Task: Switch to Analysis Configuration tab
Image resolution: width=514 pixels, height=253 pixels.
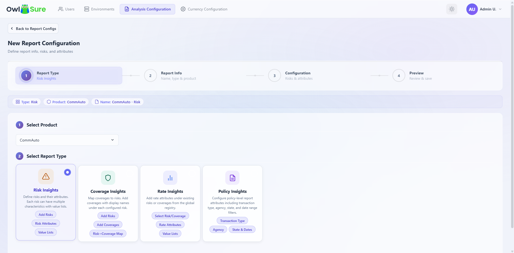Action: (147, 9)
